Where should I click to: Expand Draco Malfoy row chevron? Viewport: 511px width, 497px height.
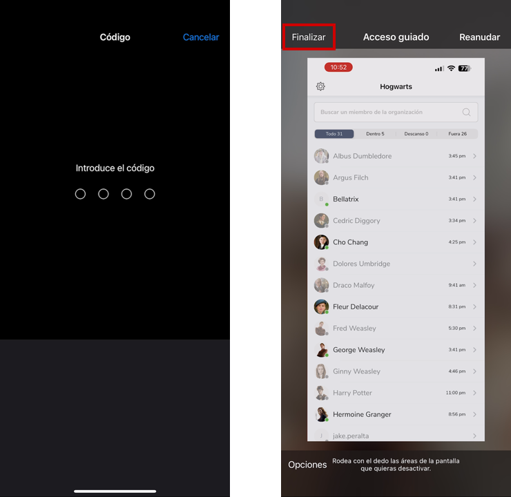(474, 285)
